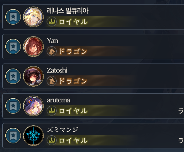Toggle favorite star for Zatoshi
This screenshot has width=184, height=152.
[13, 76]
